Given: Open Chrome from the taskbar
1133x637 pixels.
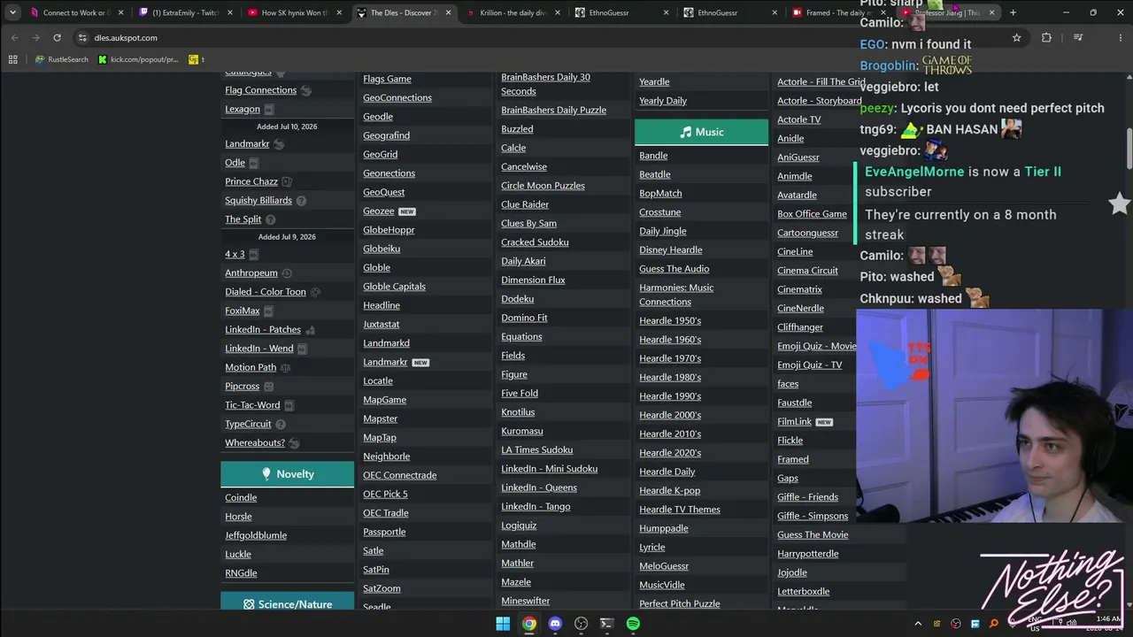Looking at the screenshot, I should click(528, 624).
